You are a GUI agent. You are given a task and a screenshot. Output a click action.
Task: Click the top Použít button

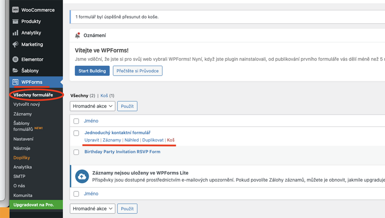[127, 106]
